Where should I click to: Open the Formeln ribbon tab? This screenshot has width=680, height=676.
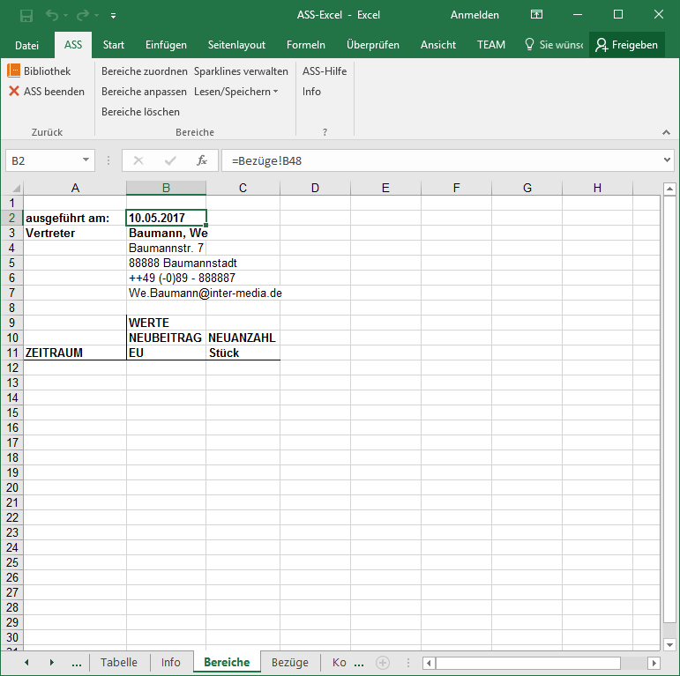point(305,45)
